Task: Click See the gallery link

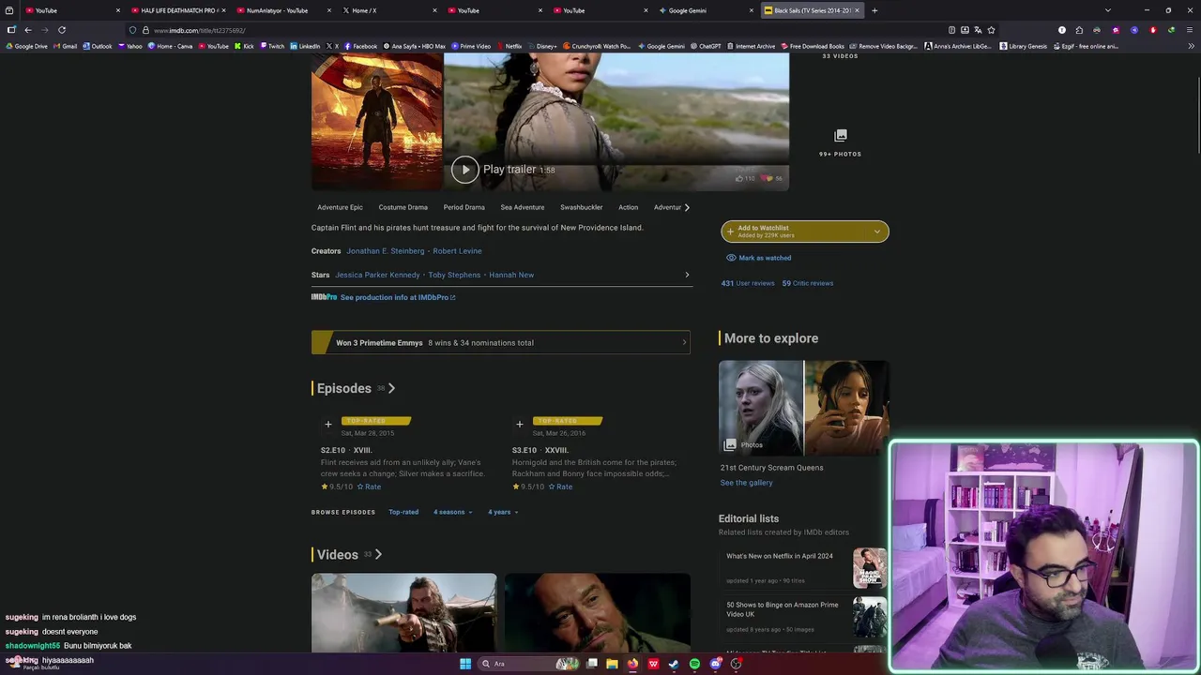Action: (747, 483)
